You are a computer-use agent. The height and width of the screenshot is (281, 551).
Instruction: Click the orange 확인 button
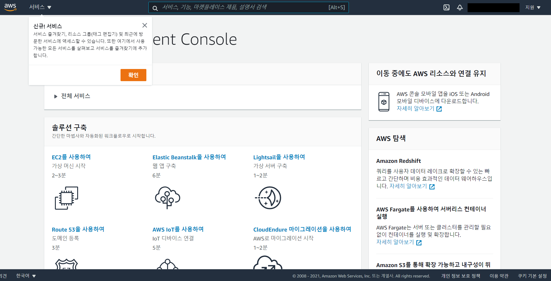[133, 75]
